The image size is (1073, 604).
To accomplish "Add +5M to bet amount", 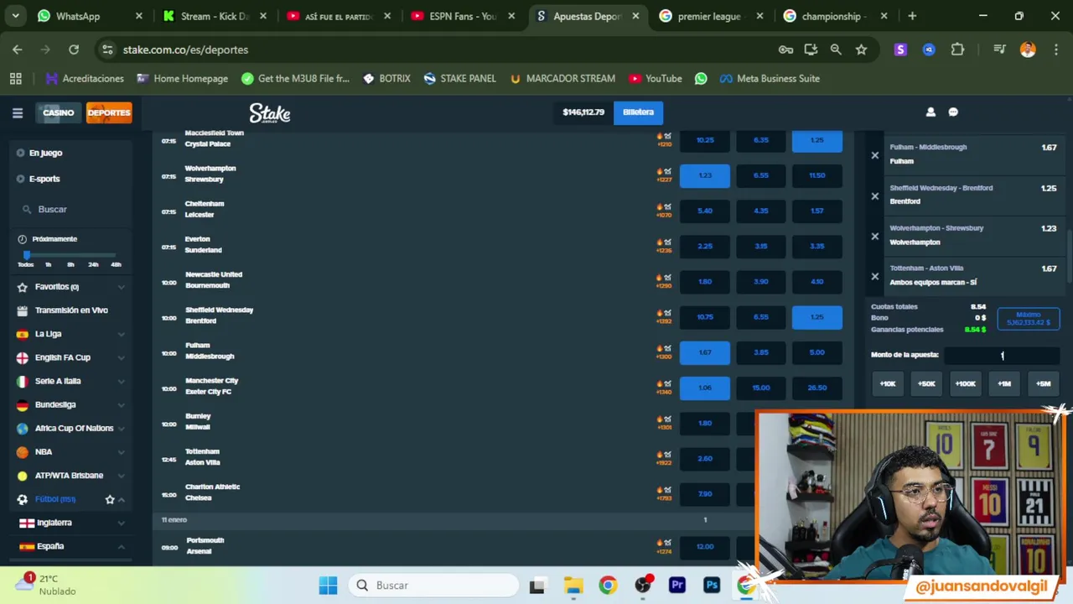I will 1044,383.
